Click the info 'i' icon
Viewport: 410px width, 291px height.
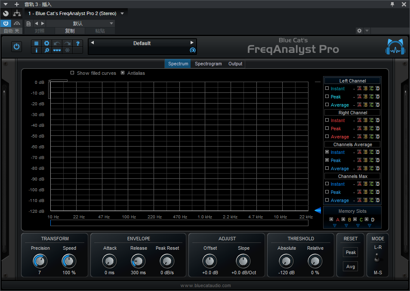tap(36, 50)
